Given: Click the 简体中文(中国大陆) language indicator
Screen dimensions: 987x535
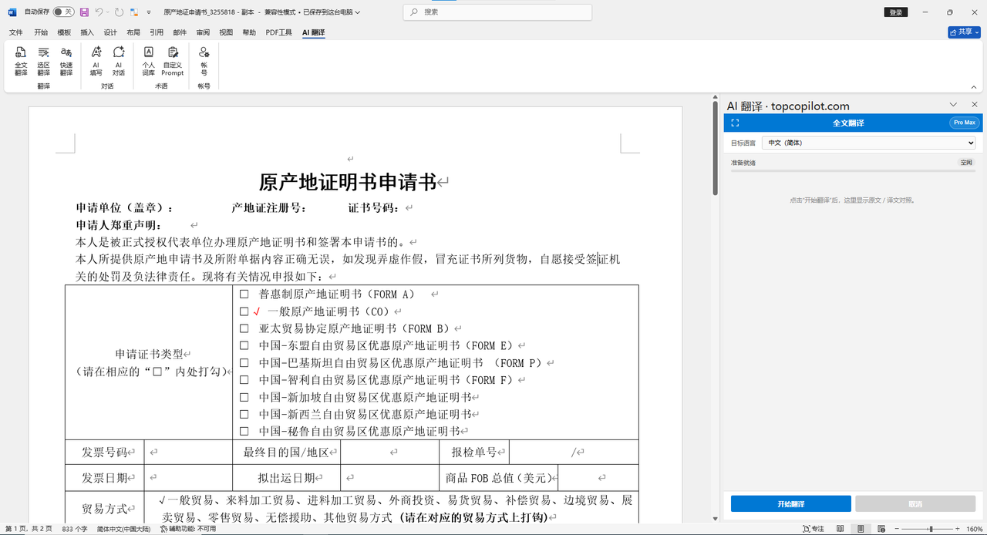Looking at the screenshot, I should click(123, 529).
